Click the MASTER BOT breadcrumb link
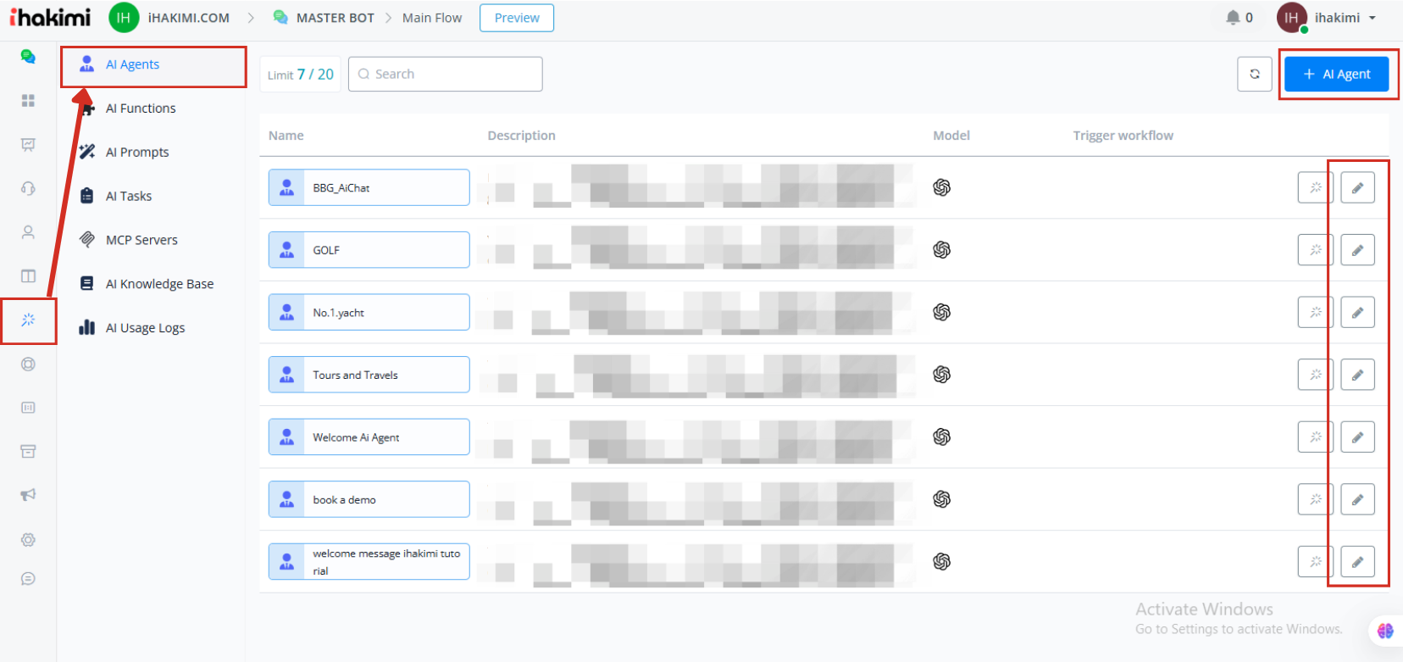The image size is (1403, 662). 335,18
